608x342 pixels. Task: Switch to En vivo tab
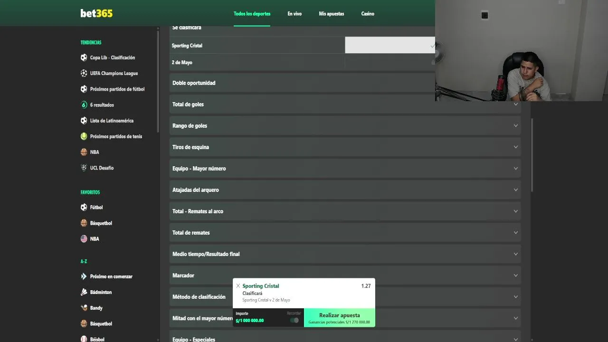pos(294,14)
